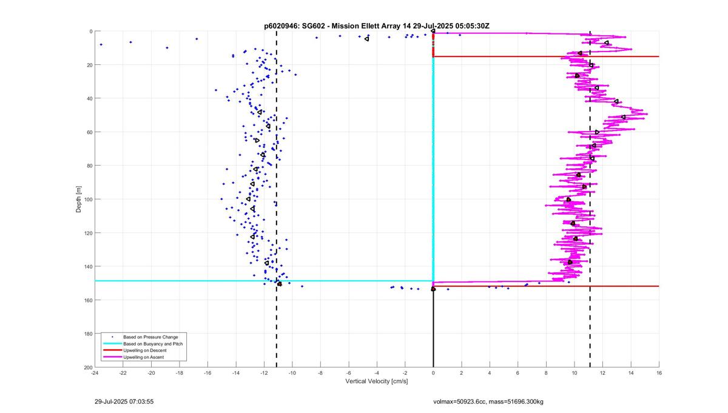Click x-axis tick label '14'
The image size is (728, 413).
[x=630, y=374]
